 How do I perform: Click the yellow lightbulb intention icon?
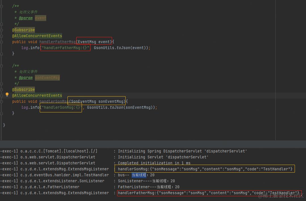tap(7, 95)
